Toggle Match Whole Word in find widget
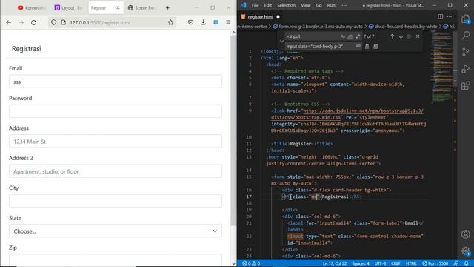 [350, 36]
